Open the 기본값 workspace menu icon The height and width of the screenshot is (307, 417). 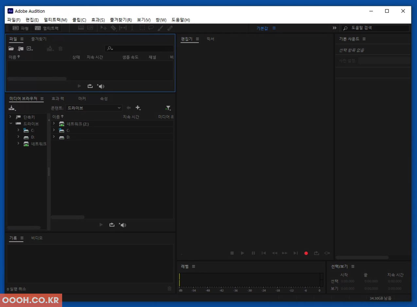point(274,28)
